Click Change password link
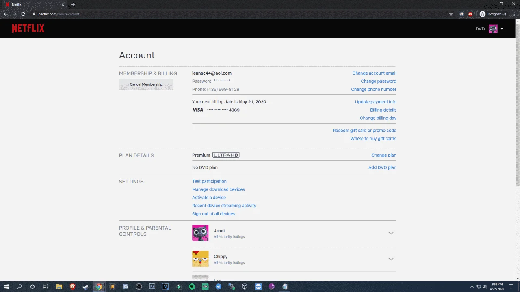This screenshot has height=292, width=520. coord(379,81)
